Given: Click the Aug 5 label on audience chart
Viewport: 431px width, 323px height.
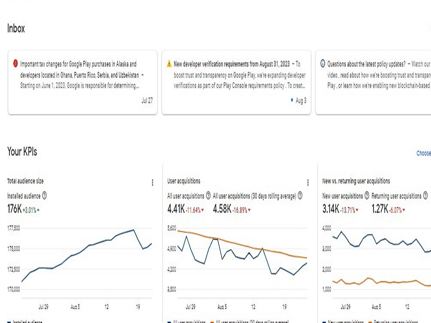Looking at the screenshot, I should pos(75,307).
